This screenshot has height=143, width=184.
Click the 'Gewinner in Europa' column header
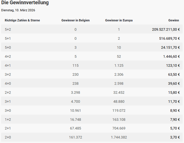119,20
